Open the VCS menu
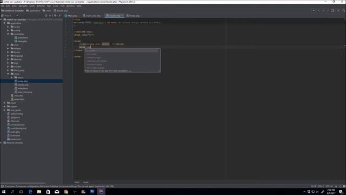 [x=63, y=6]
